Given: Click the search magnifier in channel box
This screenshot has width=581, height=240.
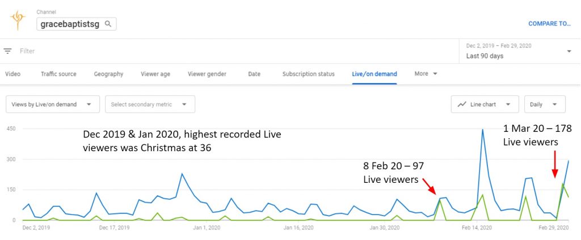Looking at the screenshot, I should tap(108, 24).
